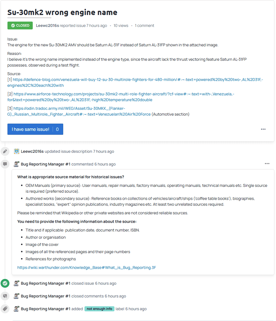Open comment options three-dot menu
Screen dimensions: 276x321
pyautogui.click(x=267, y=164)
